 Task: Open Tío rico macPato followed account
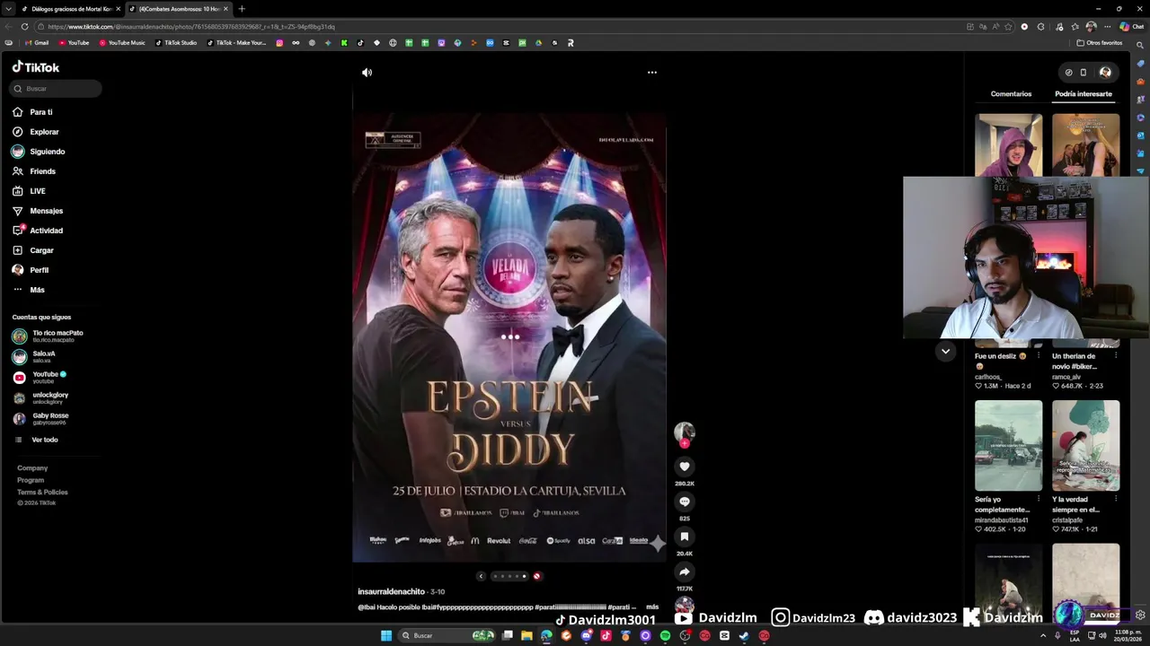[x=48, y=336]
